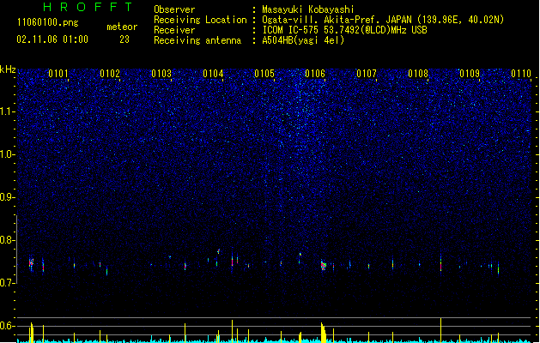Click the 0.8 kHz axis label
This screenshot has height=343, width=540.
point(7,240)
